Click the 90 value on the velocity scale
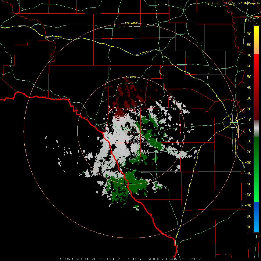 tap(249, 34)
